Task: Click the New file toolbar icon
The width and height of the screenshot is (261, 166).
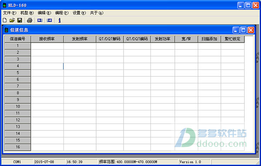Action: (5, 20)
